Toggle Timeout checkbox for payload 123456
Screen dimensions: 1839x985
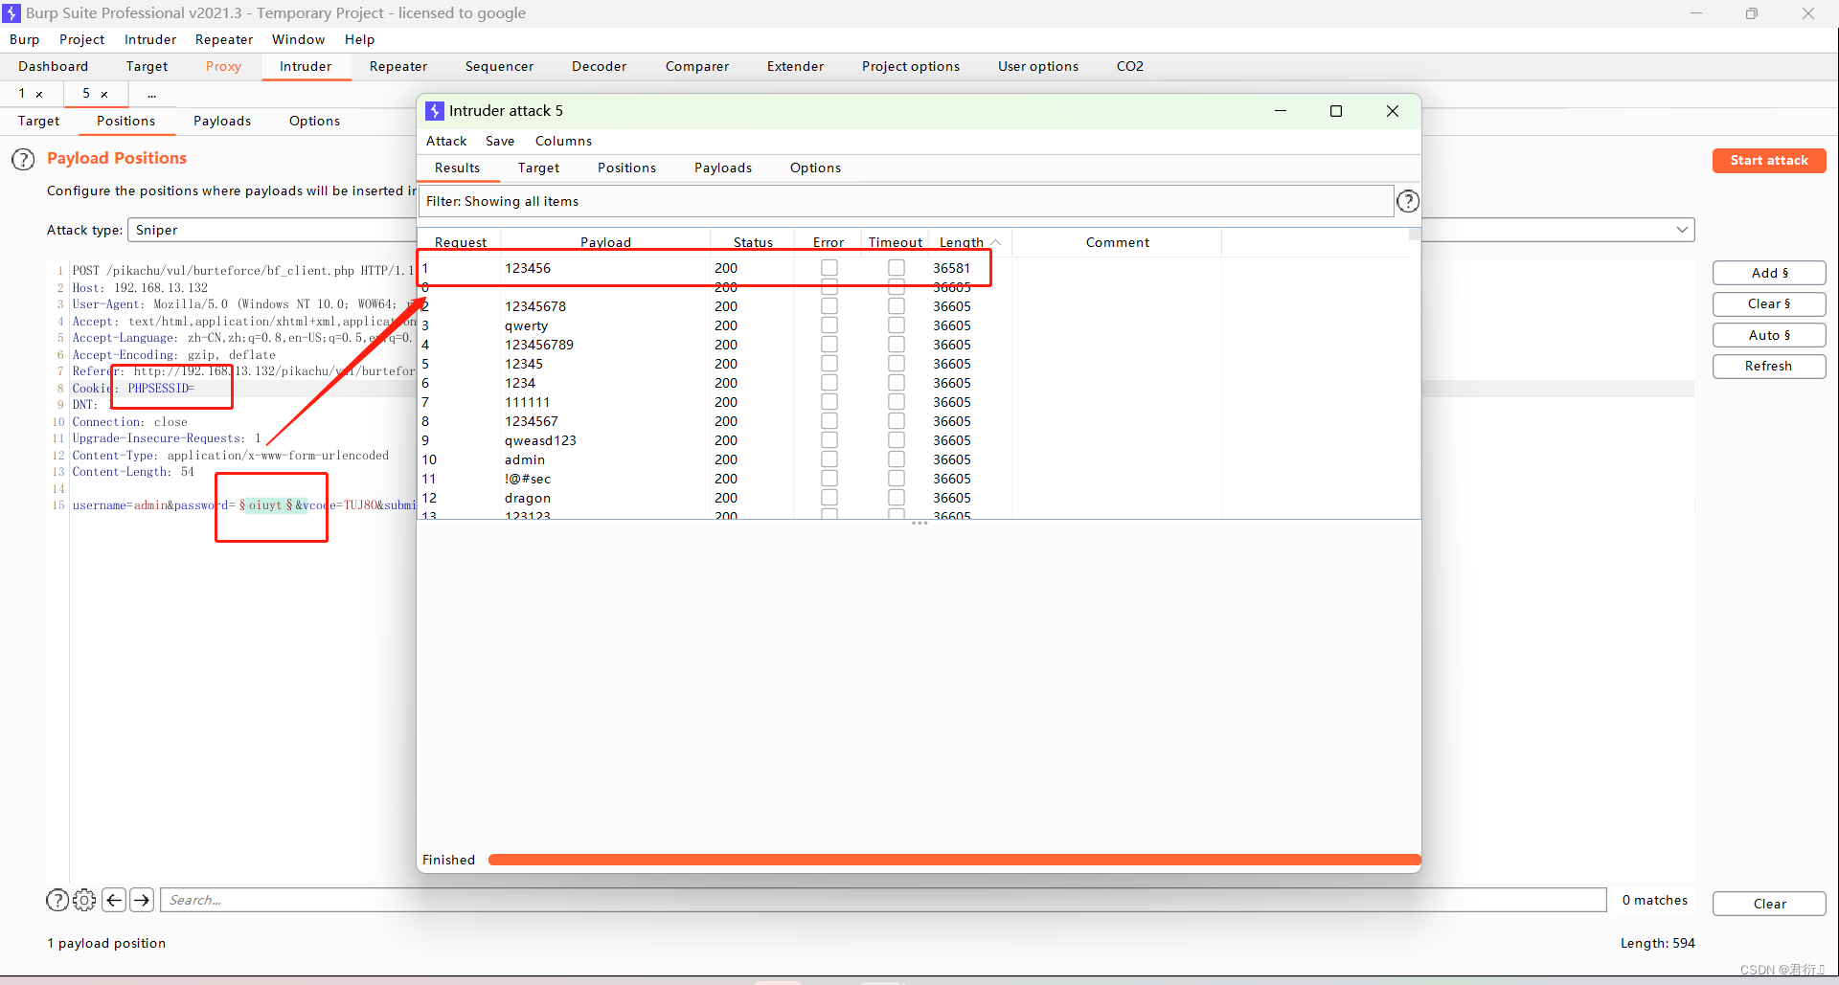[x=897, y=268]
